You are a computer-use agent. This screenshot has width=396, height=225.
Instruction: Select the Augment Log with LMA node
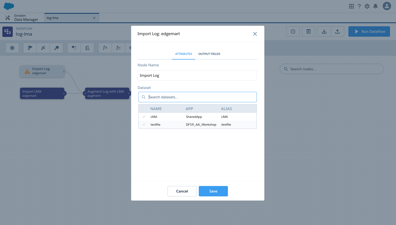[x=107, y=93]
